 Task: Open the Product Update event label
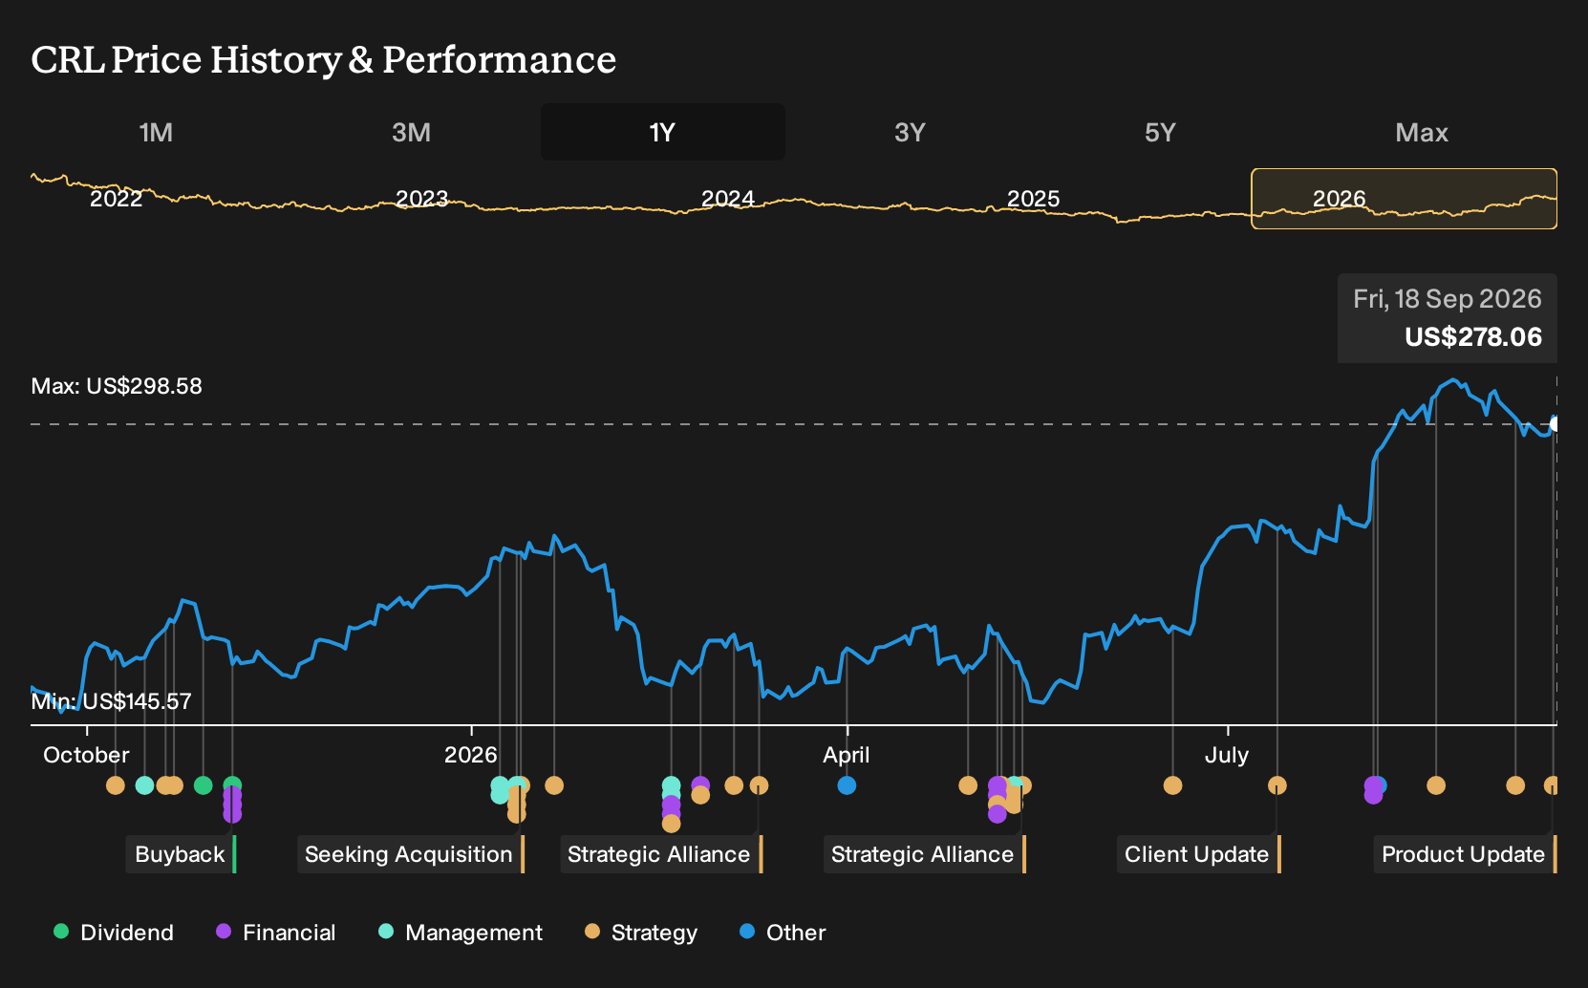click(1465, 854)
